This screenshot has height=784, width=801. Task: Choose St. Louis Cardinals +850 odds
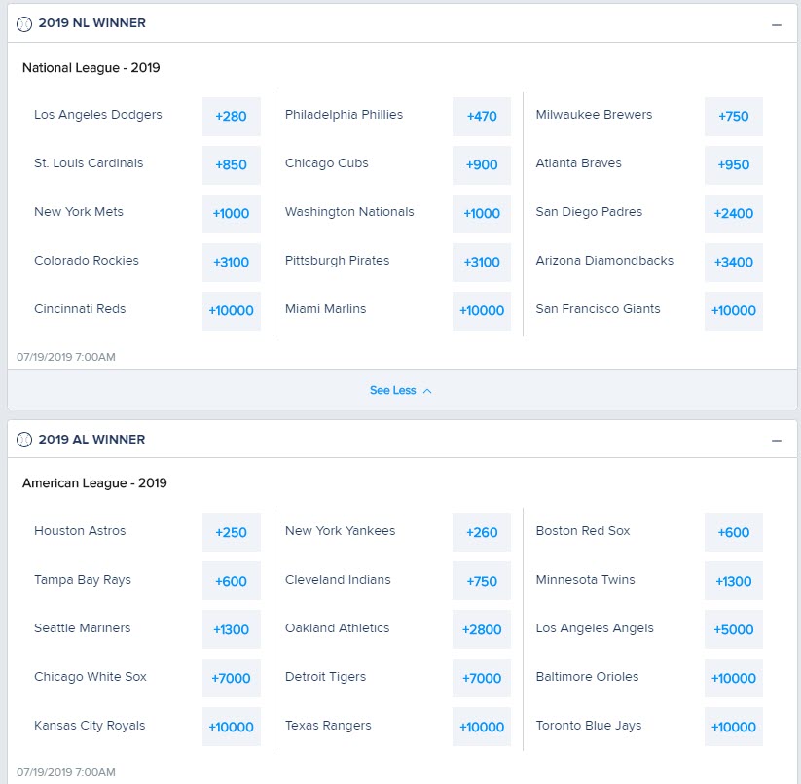pos(232,164)
